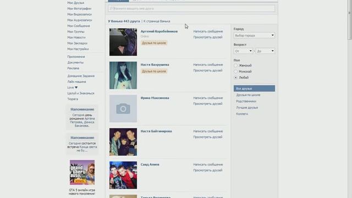The width and height of the screenshot is (352, 198).
Task: Launch the Тюряга app
Action: pos(73,99)
